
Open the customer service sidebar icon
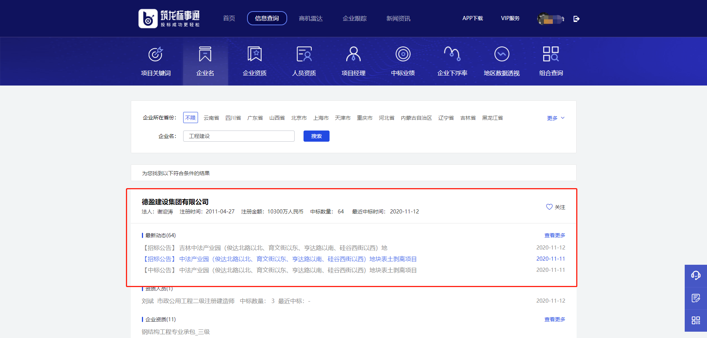696,275
